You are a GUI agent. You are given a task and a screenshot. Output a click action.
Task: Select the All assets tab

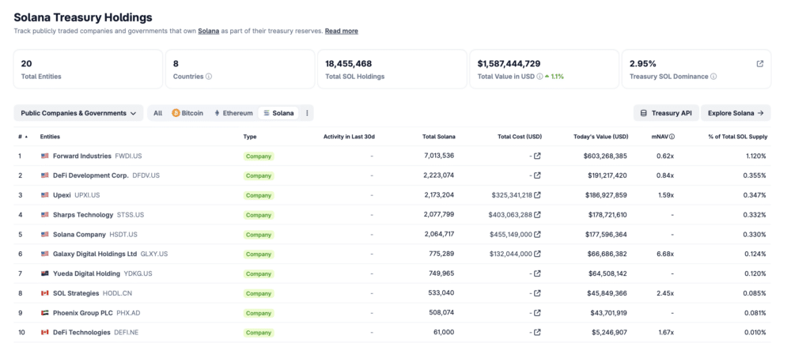coord(157,113)
